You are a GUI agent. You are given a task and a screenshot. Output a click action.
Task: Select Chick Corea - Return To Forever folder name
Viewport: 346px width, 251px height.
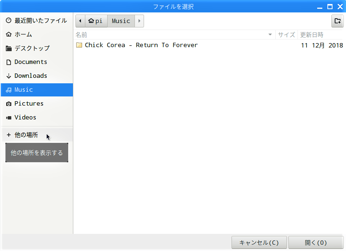pyautogui.click(x=141, y=45)
